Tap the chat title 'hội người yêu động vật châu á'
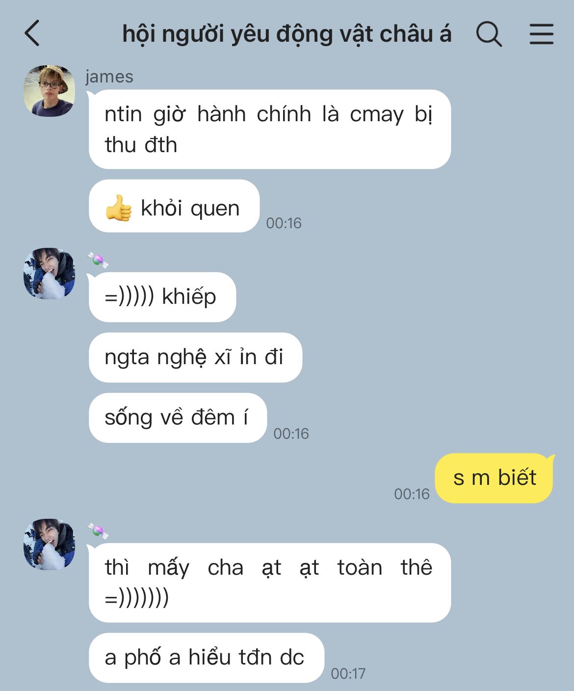This screenshot has height=691, width=574. pos(287,34)
